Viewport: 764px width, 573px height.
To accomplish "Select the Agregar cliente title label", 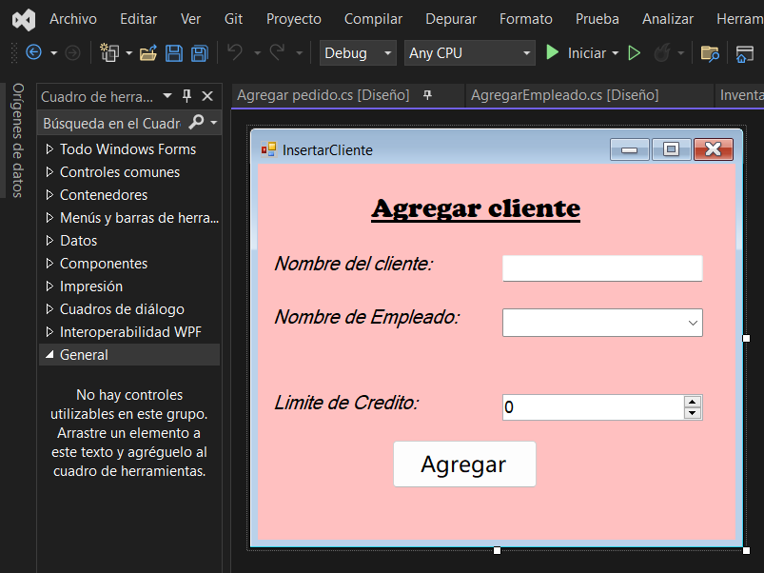I will coord(476,209).
